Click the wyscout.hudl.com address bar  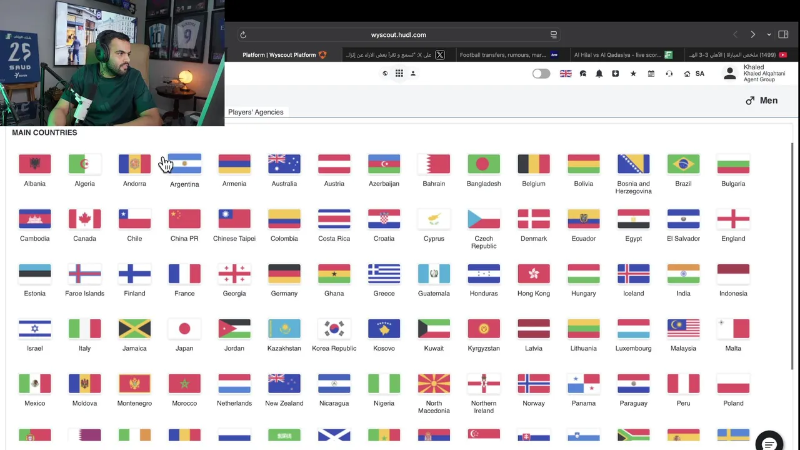pos(398,35)
